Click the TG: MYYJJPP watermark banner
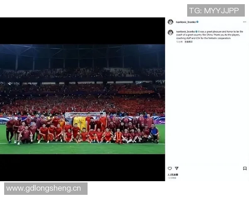The width and height of the screenshot is (249, 199). [216, 10]
